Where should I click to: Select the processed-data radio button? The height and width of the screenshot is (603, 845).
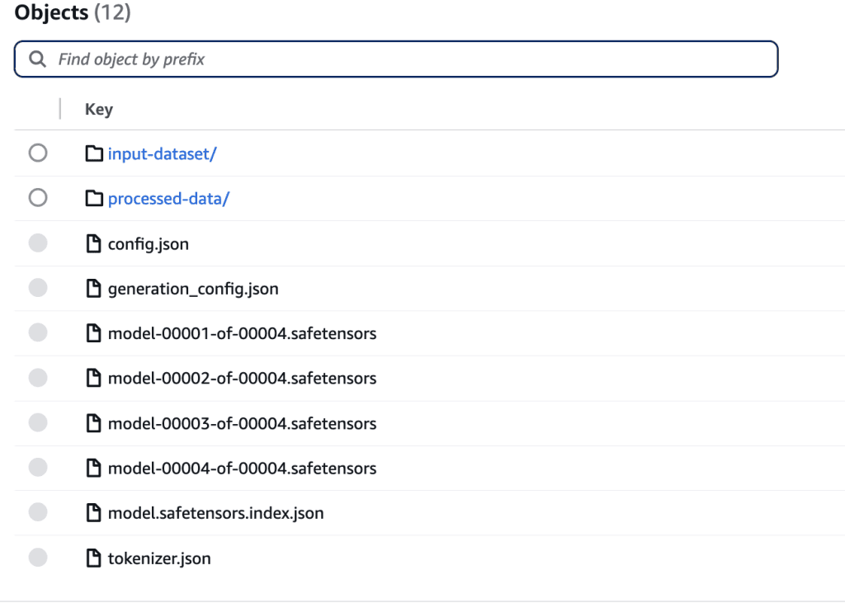point(38,198)
